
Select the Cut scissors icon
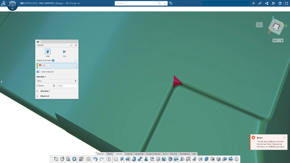pyautogui.click(x=65, y=52)
